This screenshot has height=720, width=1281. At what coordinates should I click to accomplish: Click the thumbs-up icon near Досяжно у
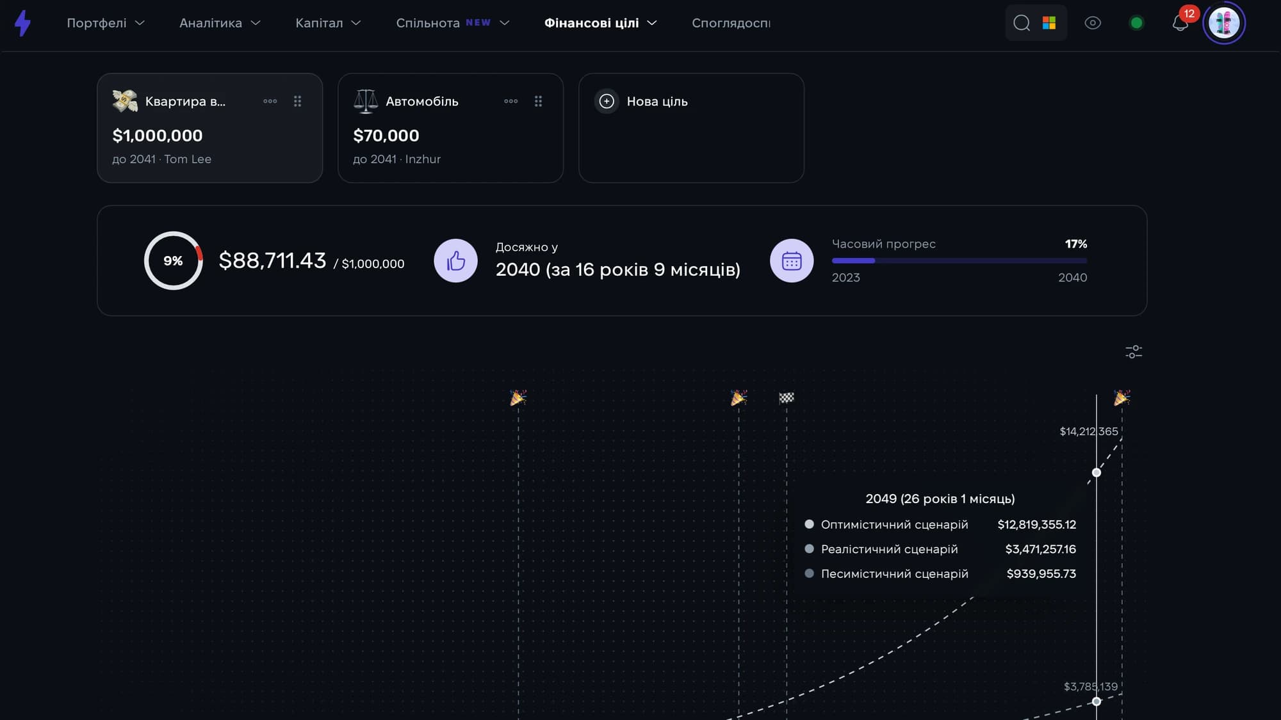point(455,260)
